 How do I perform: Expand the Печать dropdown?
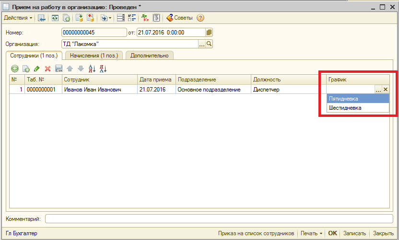pyautogui.click(x=311, y=233)
